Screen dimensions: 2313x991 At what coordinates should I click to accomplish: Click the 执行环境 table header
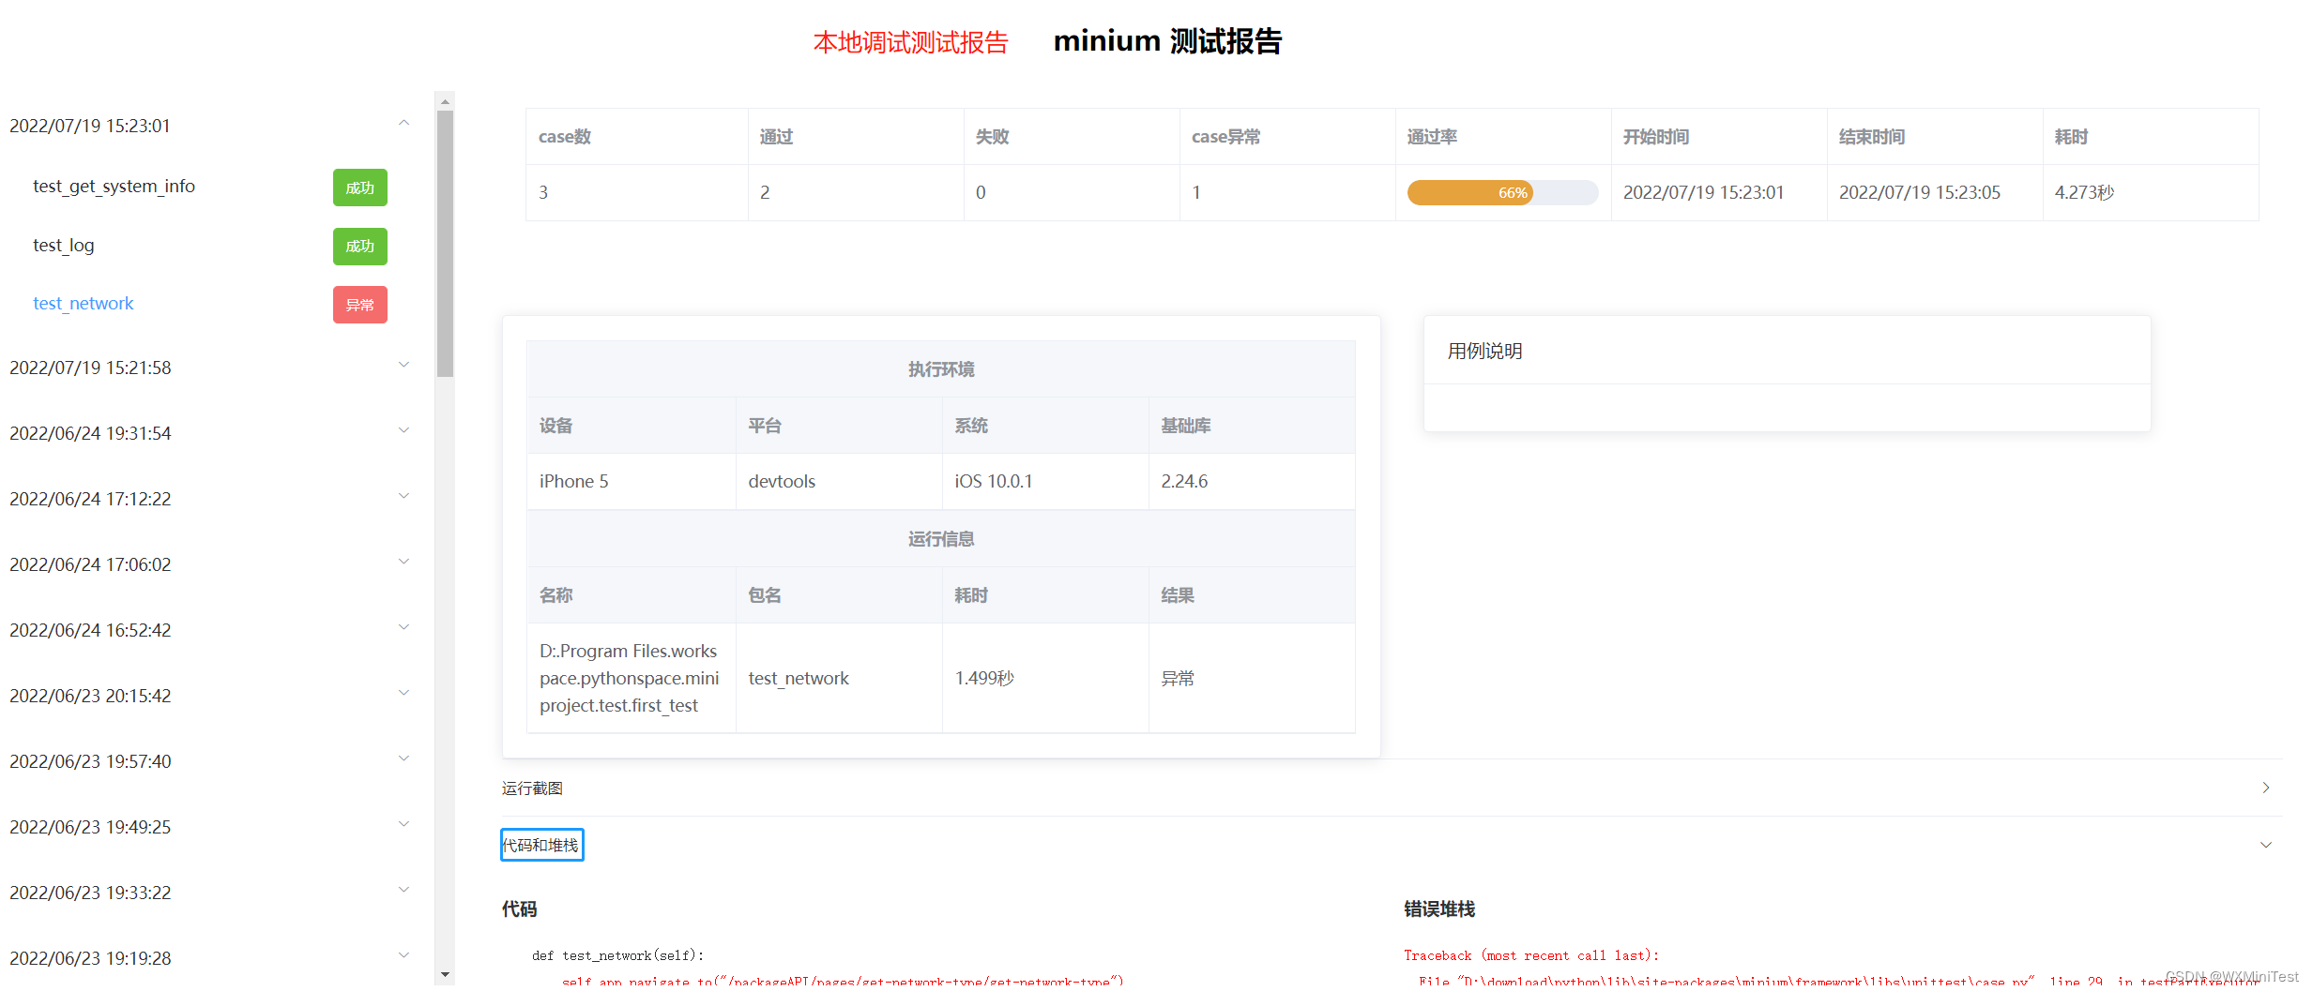pyautogui.click(x=941, y=369)
